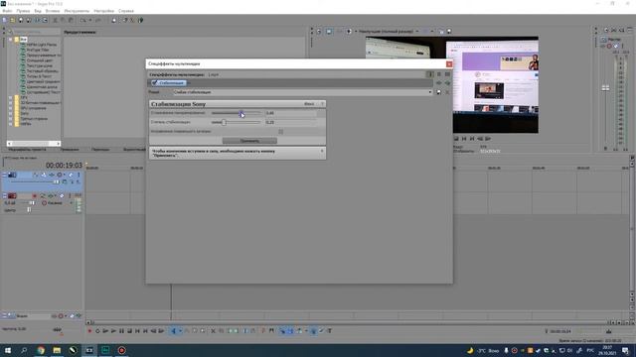Screen dimensions: 636x357
Task: Select Шахматная доска generator
Action: 42,86
